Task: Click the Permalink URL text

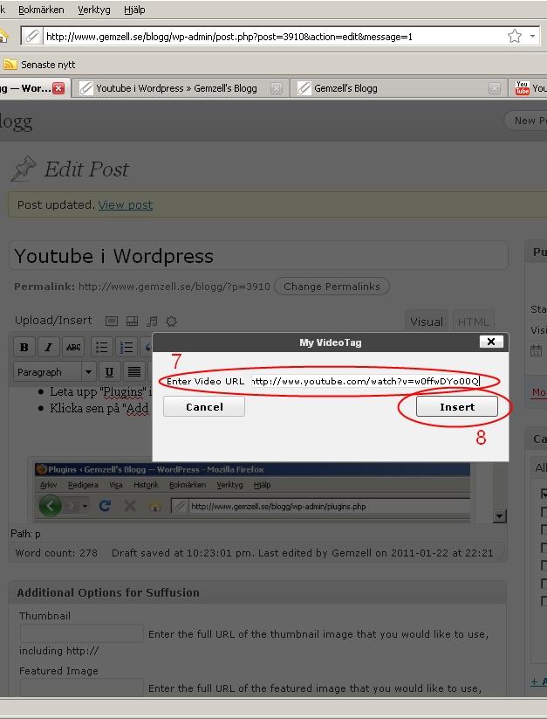Action: coord(174,287)
